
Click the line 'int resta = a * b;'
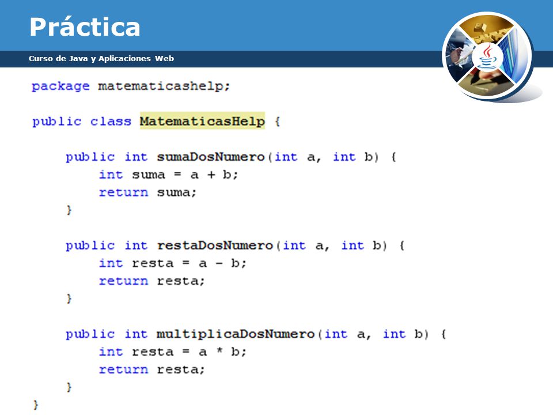coord(172,352)
